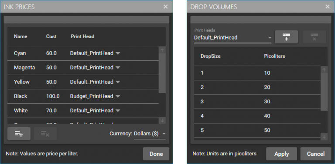
Task: Click the DropSize column header
Action: [x=210, y=56]
